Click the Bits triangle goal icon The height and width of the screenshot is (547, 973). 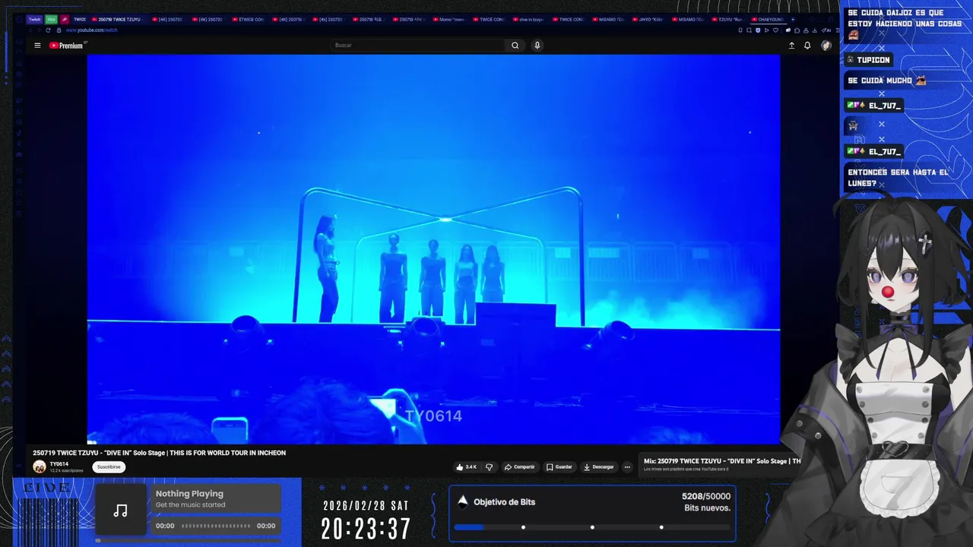click(x=462, y=501)
